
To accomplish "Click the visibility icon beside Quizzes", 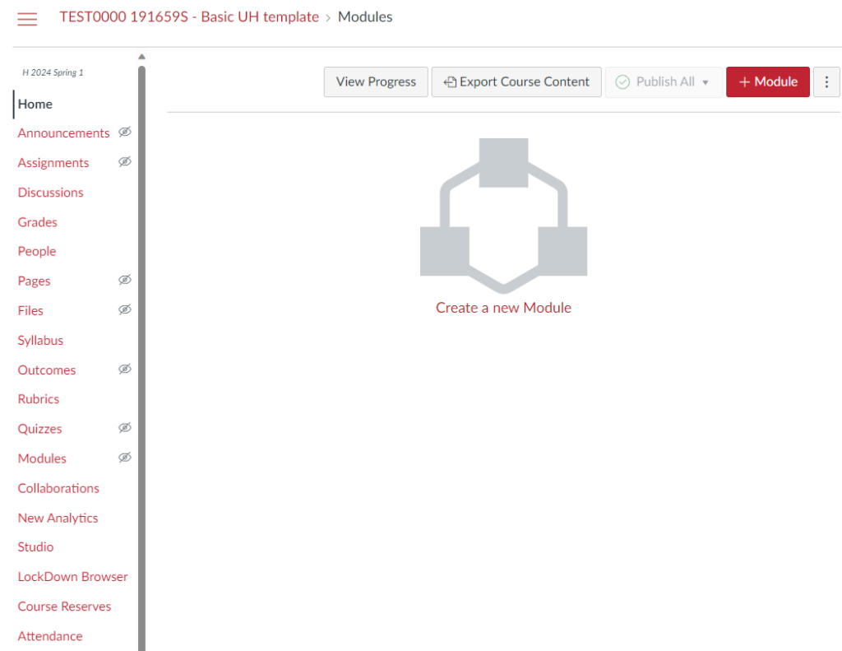I will (x=125, y=427).
